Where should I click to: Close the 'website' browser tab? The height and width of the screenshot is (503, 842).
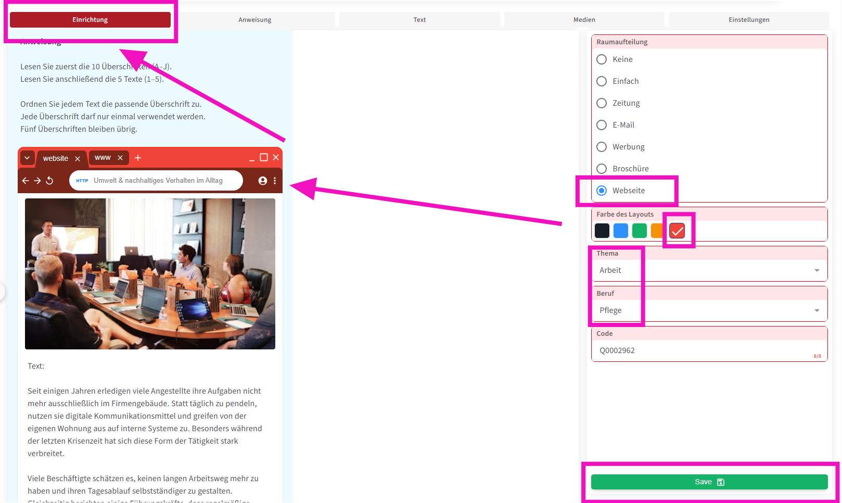click(x=78, y=159)
